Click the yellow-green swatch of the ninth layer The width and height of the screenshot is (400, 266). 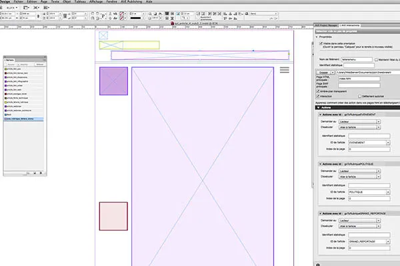(x=5, y=102)
